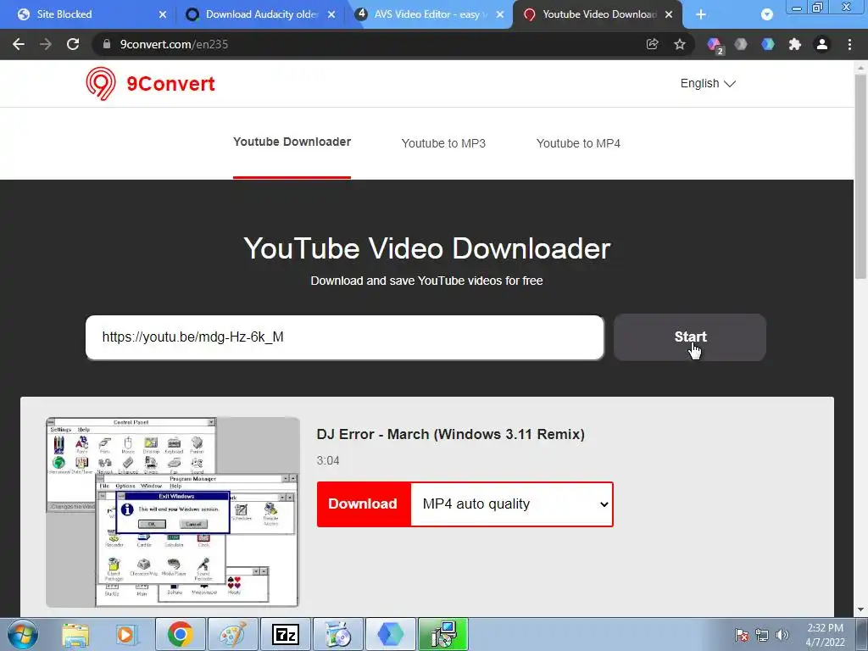This screenshot has height=651, width=868.
Task: Open the Extensions puzzle piece menu
Action: click(x=795, y=44)
